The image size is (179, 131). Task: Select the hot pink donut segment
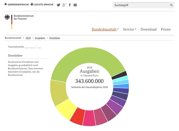pyautogui.click(x=89, y=118)
